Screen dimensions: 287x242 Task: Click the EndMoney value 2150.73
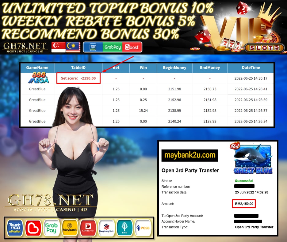pyautogui.click(x=210, y=89)
